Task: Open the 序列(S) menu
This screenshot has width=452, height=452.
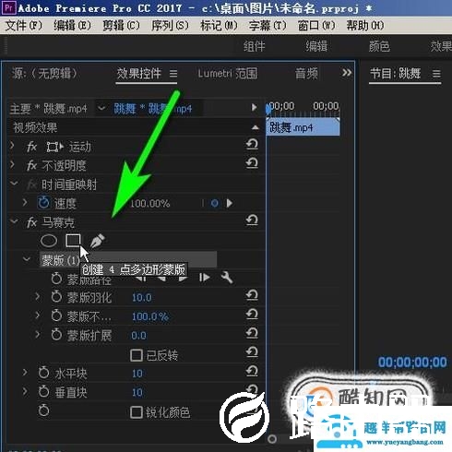Action: (170, 25)
